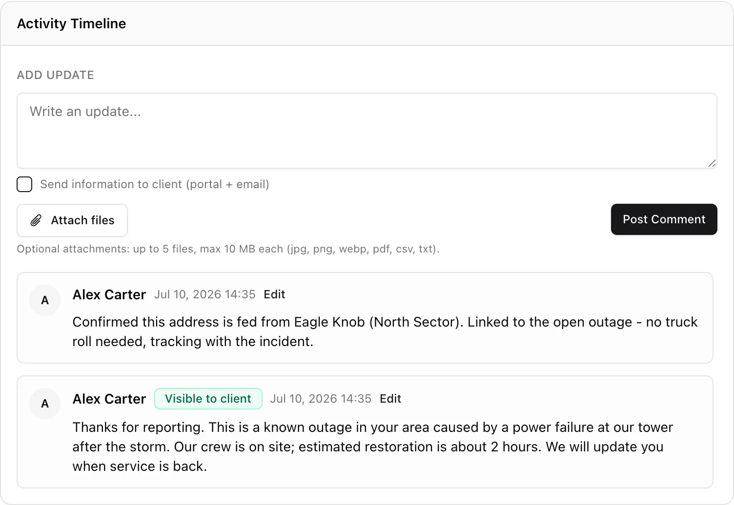
Task: Click the Optional attachments hint text
Action: pyautogui.click(x=228, y=249)
